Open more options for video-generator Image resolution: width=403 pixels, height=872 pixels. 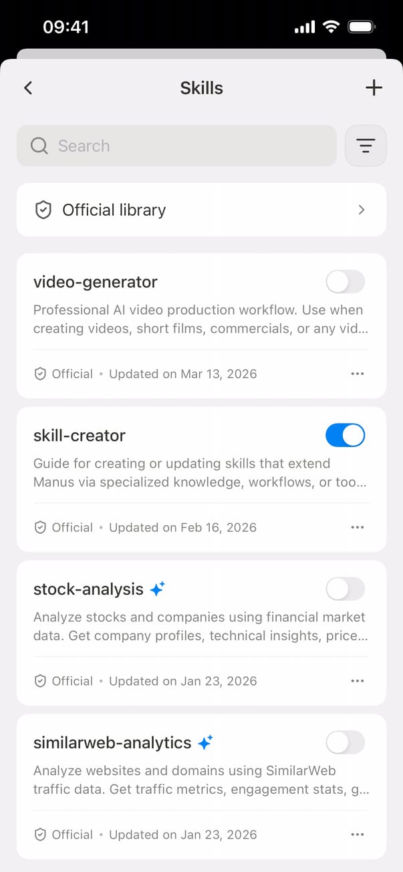pos(358,374)
